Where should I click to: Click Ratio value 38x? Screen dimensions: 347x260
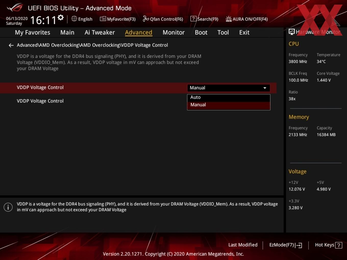pos(292,99)
